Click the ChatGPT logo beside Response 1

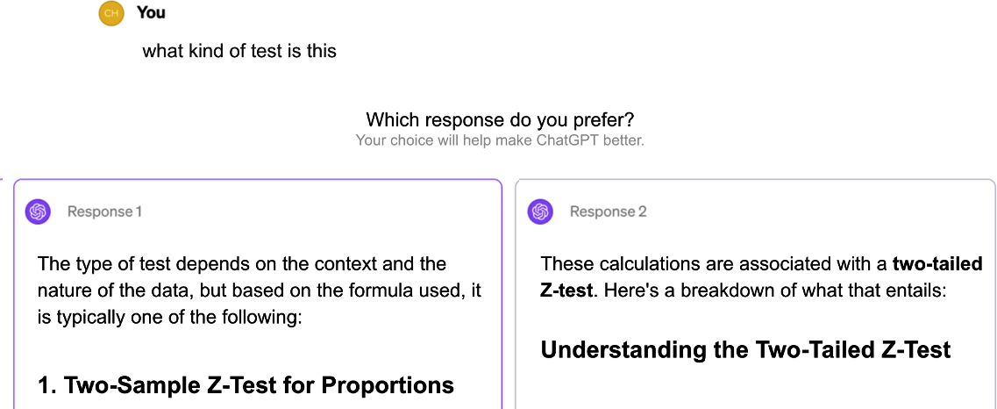click(38, 212)
